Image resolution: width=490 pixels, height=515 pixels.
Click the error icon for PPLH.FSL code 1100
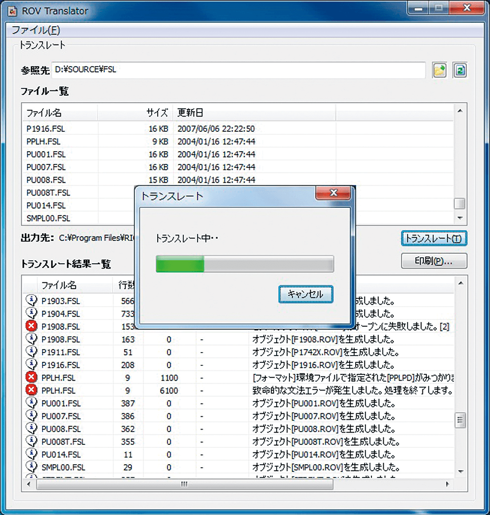31,378
